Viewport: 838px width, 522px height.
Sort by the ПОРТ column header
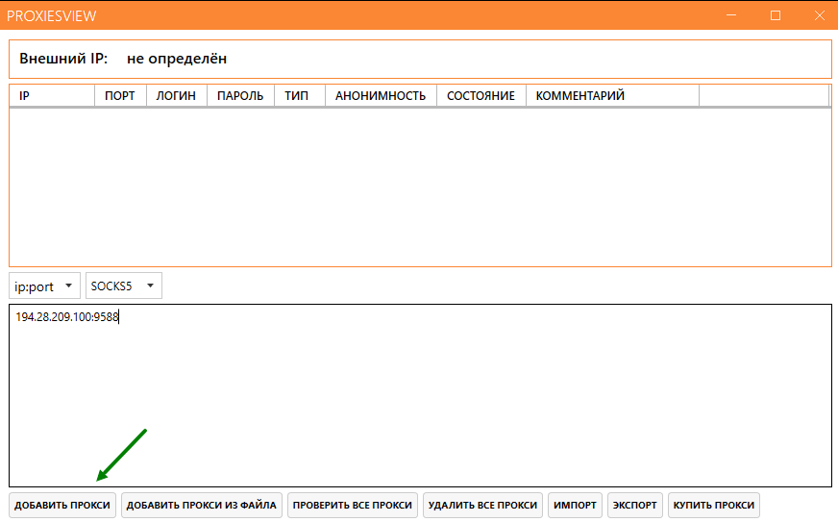coord(120,96)
